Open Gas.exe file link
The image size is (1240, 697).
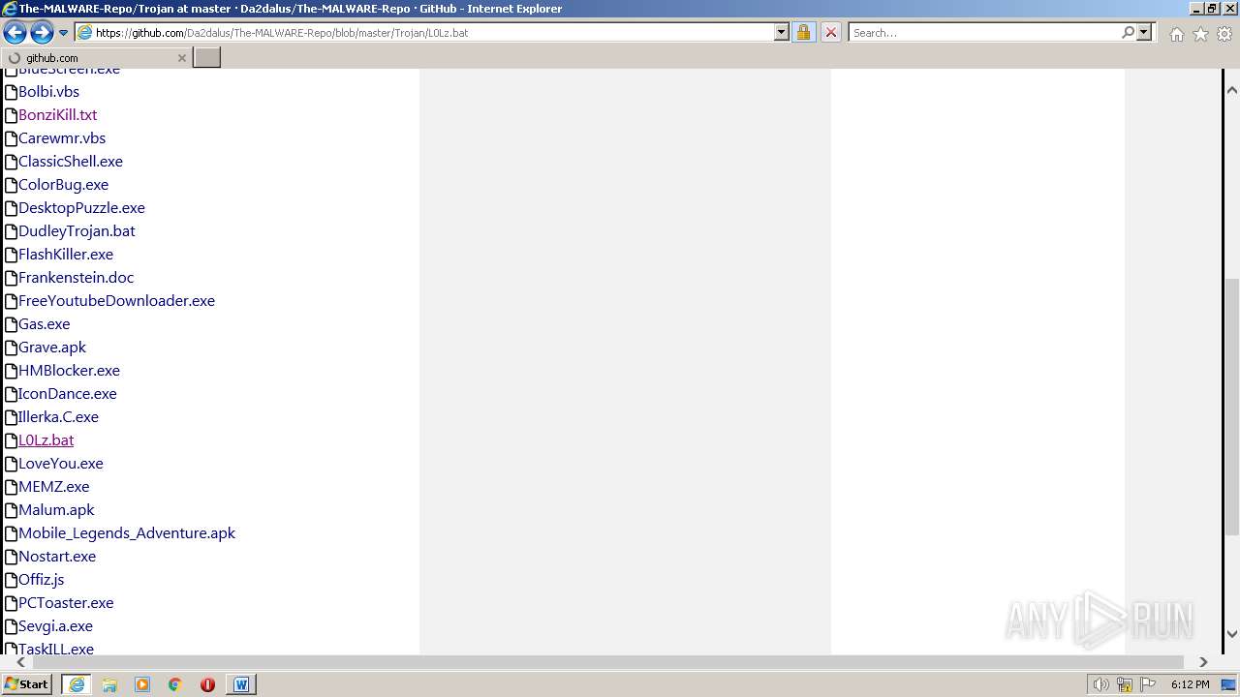click(44, 324)
